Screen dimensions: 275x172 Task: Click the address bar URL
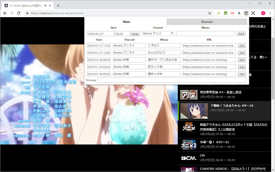pos(57,13)
